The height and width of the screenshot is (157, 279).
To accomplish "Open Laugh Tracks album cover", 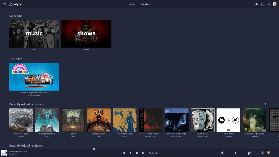I will click(x=202, y=120).
